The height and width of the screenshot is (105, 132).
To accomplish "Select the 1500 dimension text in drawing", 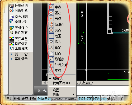I will (82, 38).
